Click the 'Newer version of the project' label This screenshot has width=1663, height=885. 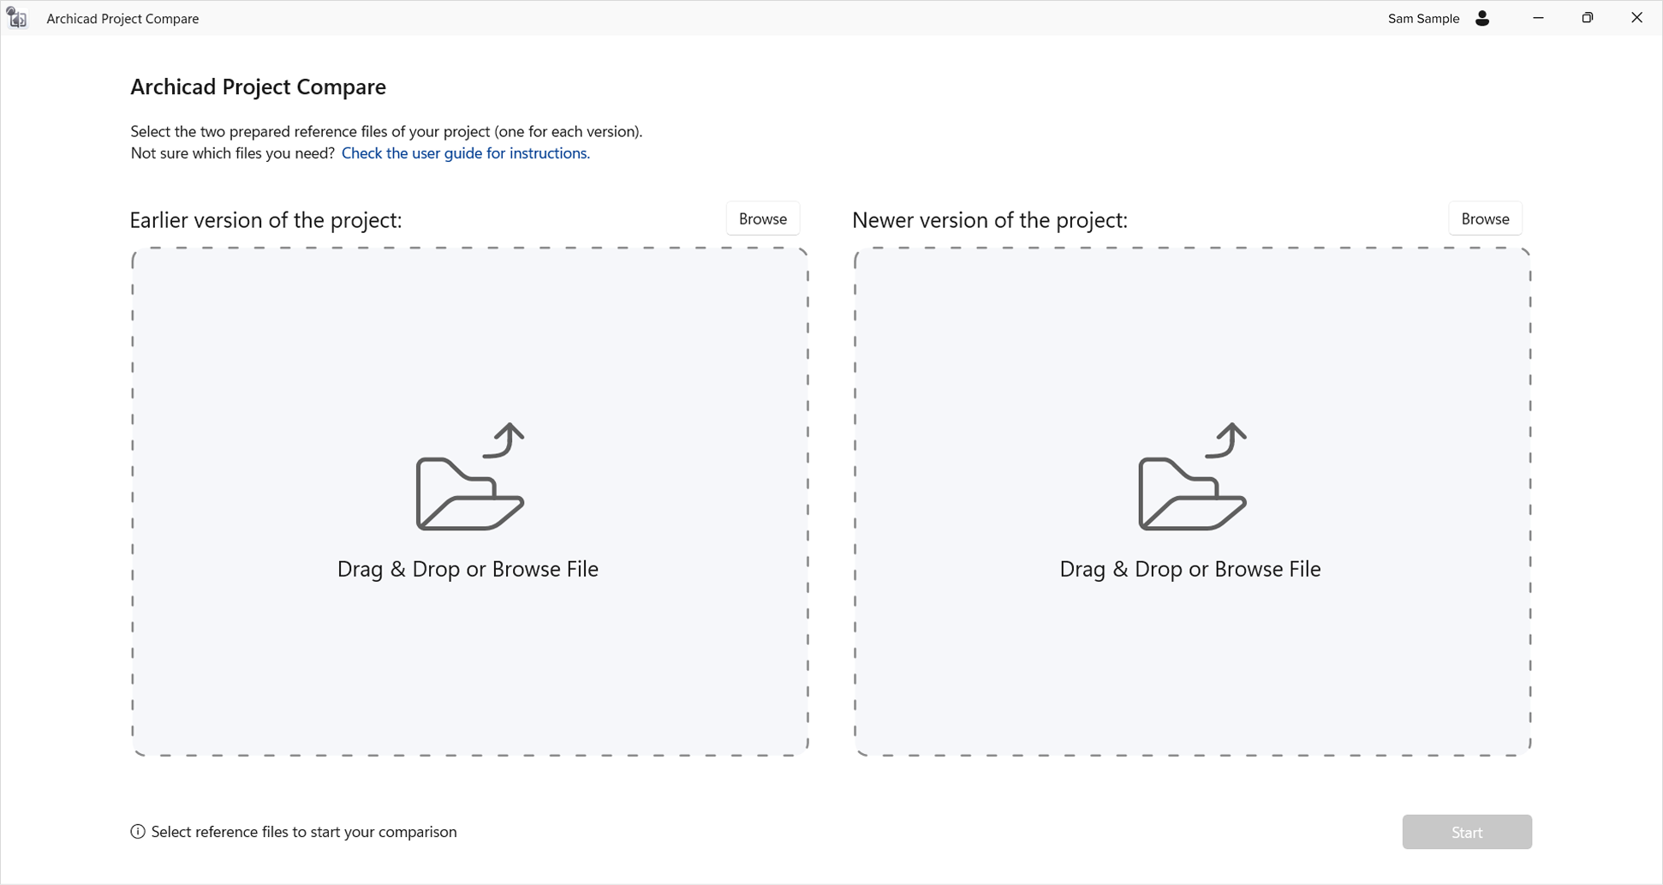tap(989, 220)
